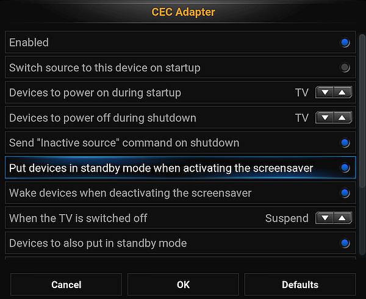Screen dimensions: 366x299
Task: Click down arrow for Devices to power off during shutdown
Action: click(x=326, y=118)
